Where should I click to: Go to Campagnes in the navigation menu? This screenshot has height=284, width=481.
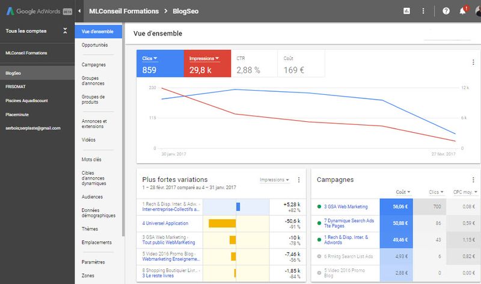(x=94, y=65)
